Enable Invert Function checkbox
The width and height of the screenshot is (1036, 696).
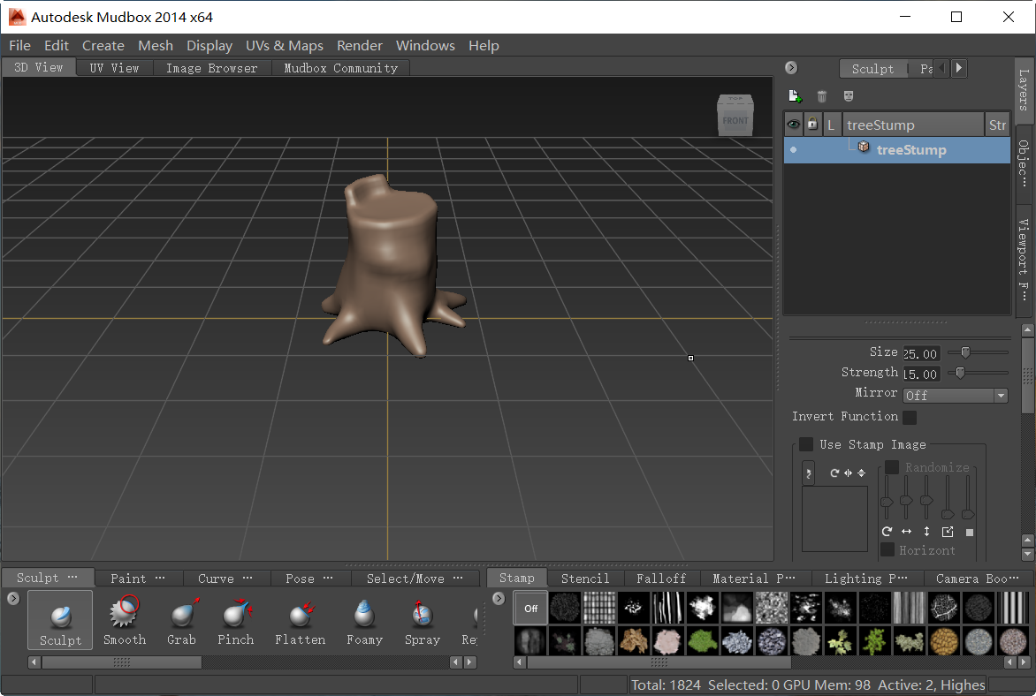910,418
